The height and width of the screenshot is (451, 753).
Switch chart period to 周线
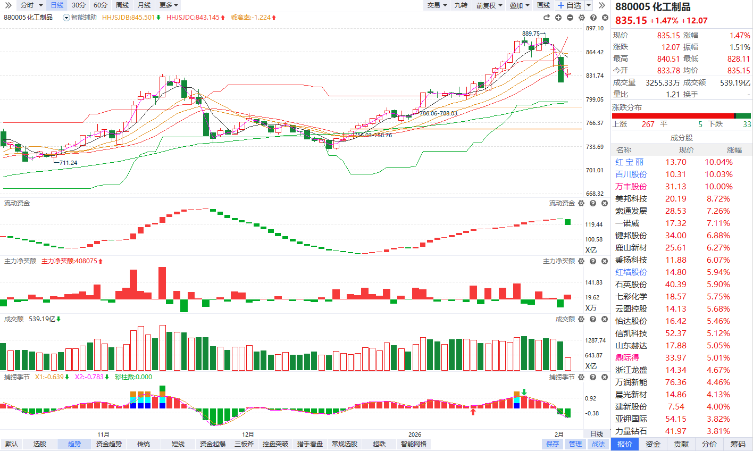(x=122, y=5)
